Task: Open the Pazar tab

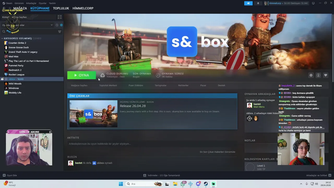Action: (x=203, y=85)
